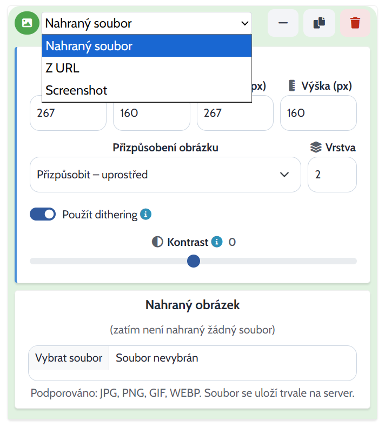Close the Nahraný soubor source dropdown

(147, 23)
